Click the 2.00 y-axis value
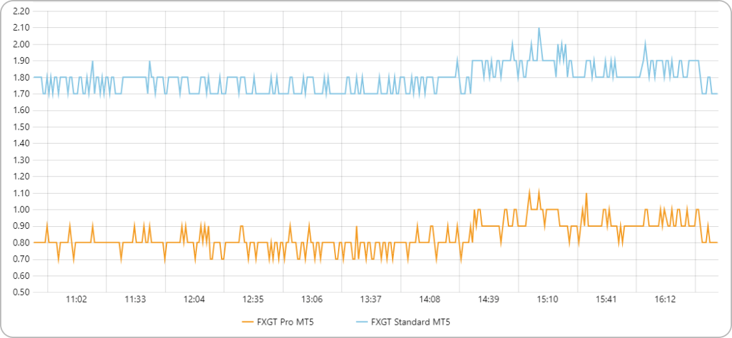Screen dimensions: 732x338 tap(22, 45)
